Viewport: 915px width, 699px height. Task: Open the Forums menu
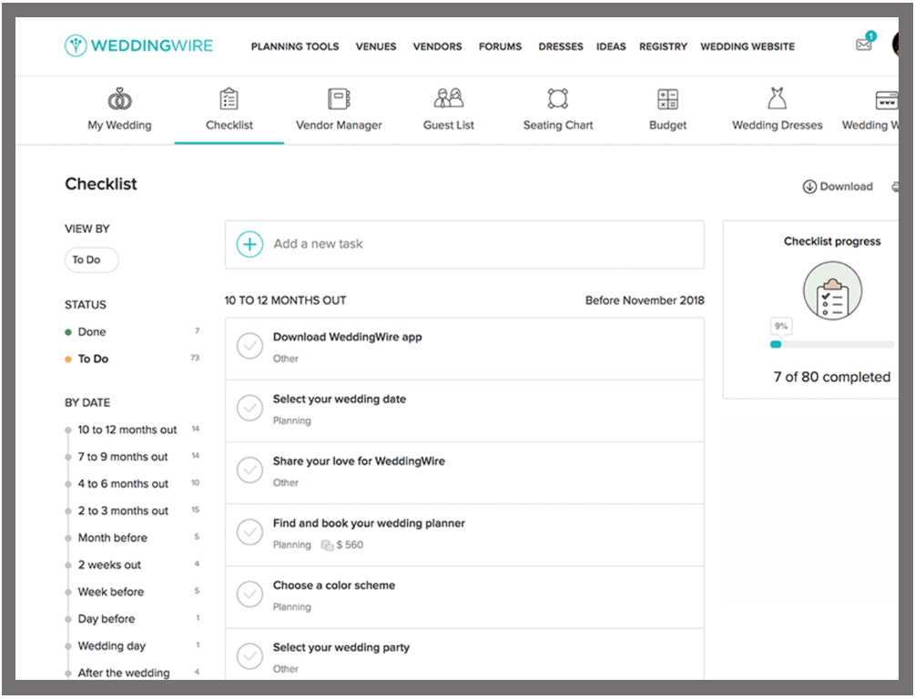click(500, 46)
